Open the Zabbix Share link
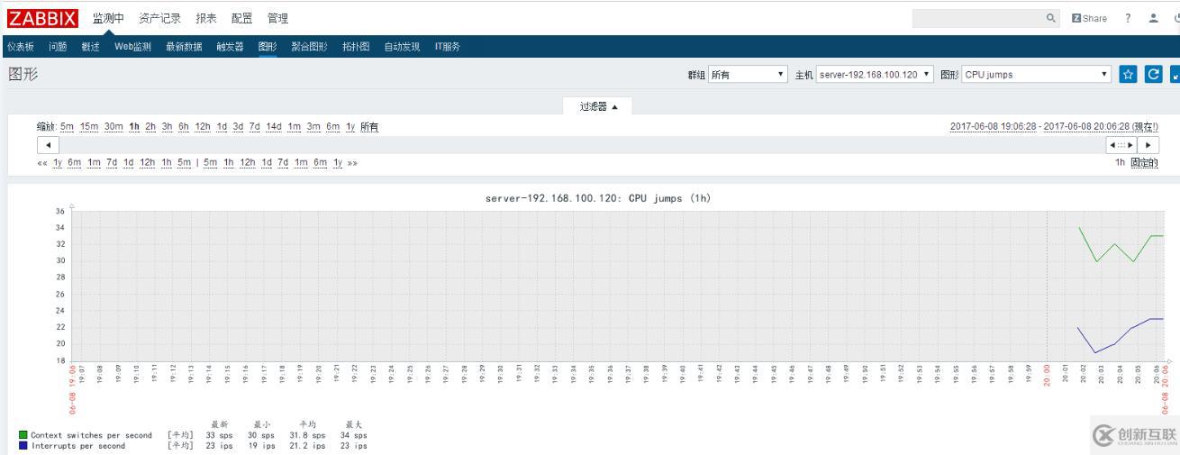The height and width of the screenshot is (455, 1180). coord(1089,18)
